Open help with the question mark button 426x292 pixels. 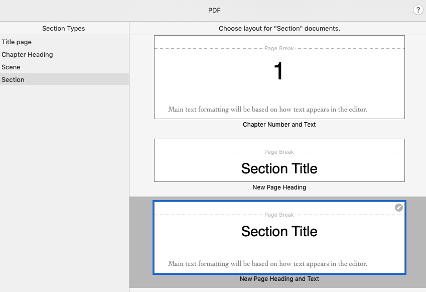pos(418,10)
